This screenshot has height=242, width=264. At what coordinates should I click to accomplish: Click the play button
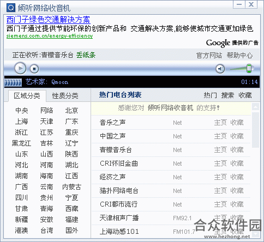pos(20,68)
